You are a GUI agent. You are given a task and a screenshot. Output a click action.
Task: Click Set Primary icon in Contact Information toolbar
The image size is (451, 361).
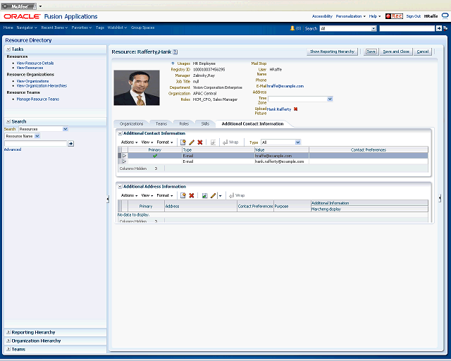coord(213,142)
